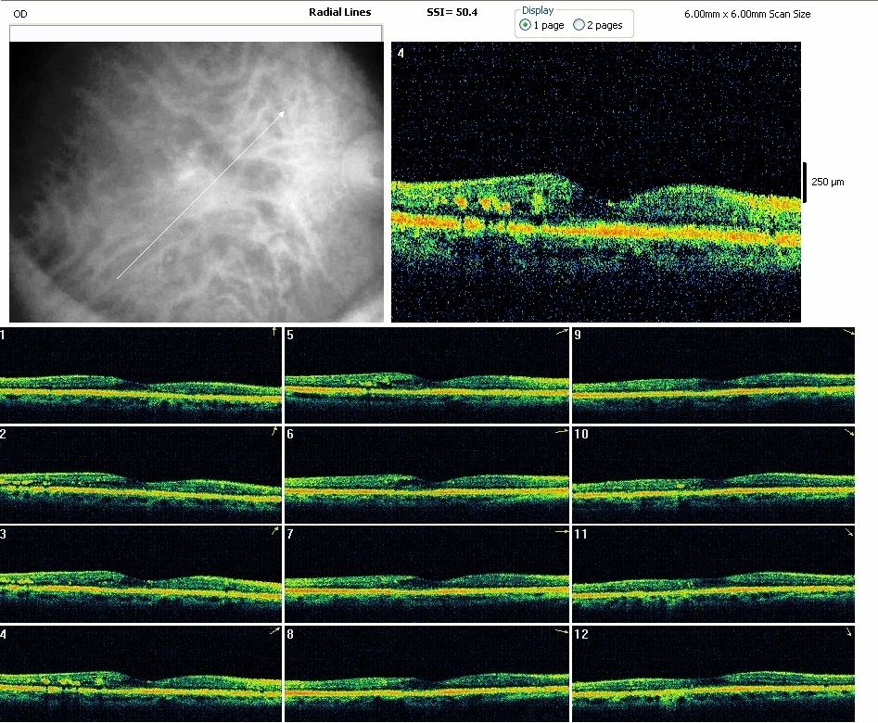The width and height of the screenshot is (878, 723).
Task: Select the "2 pages" display option
Action: [x=579, y=25]
